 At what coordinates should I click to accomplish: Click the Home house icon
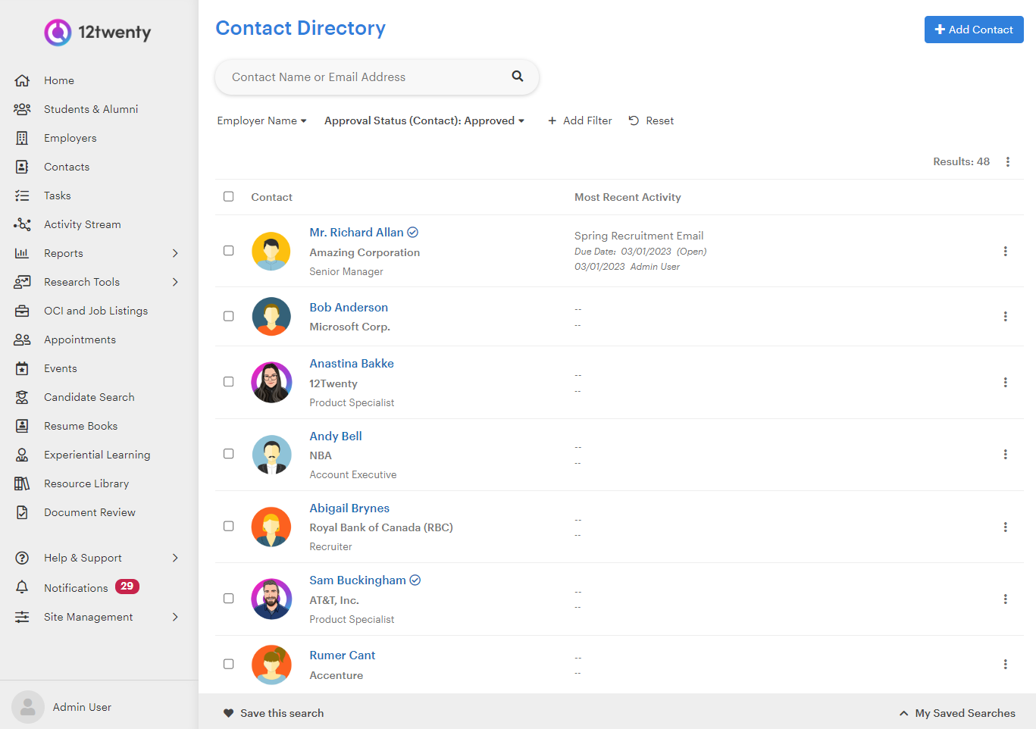coord(22,80)
